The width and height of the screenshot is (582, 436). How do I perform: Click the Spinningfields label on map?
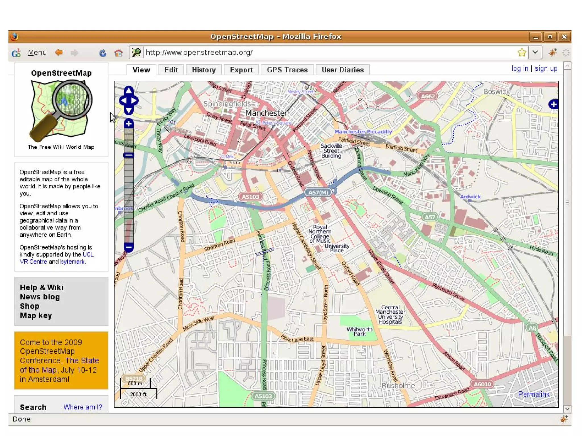[x=227, y=104]
